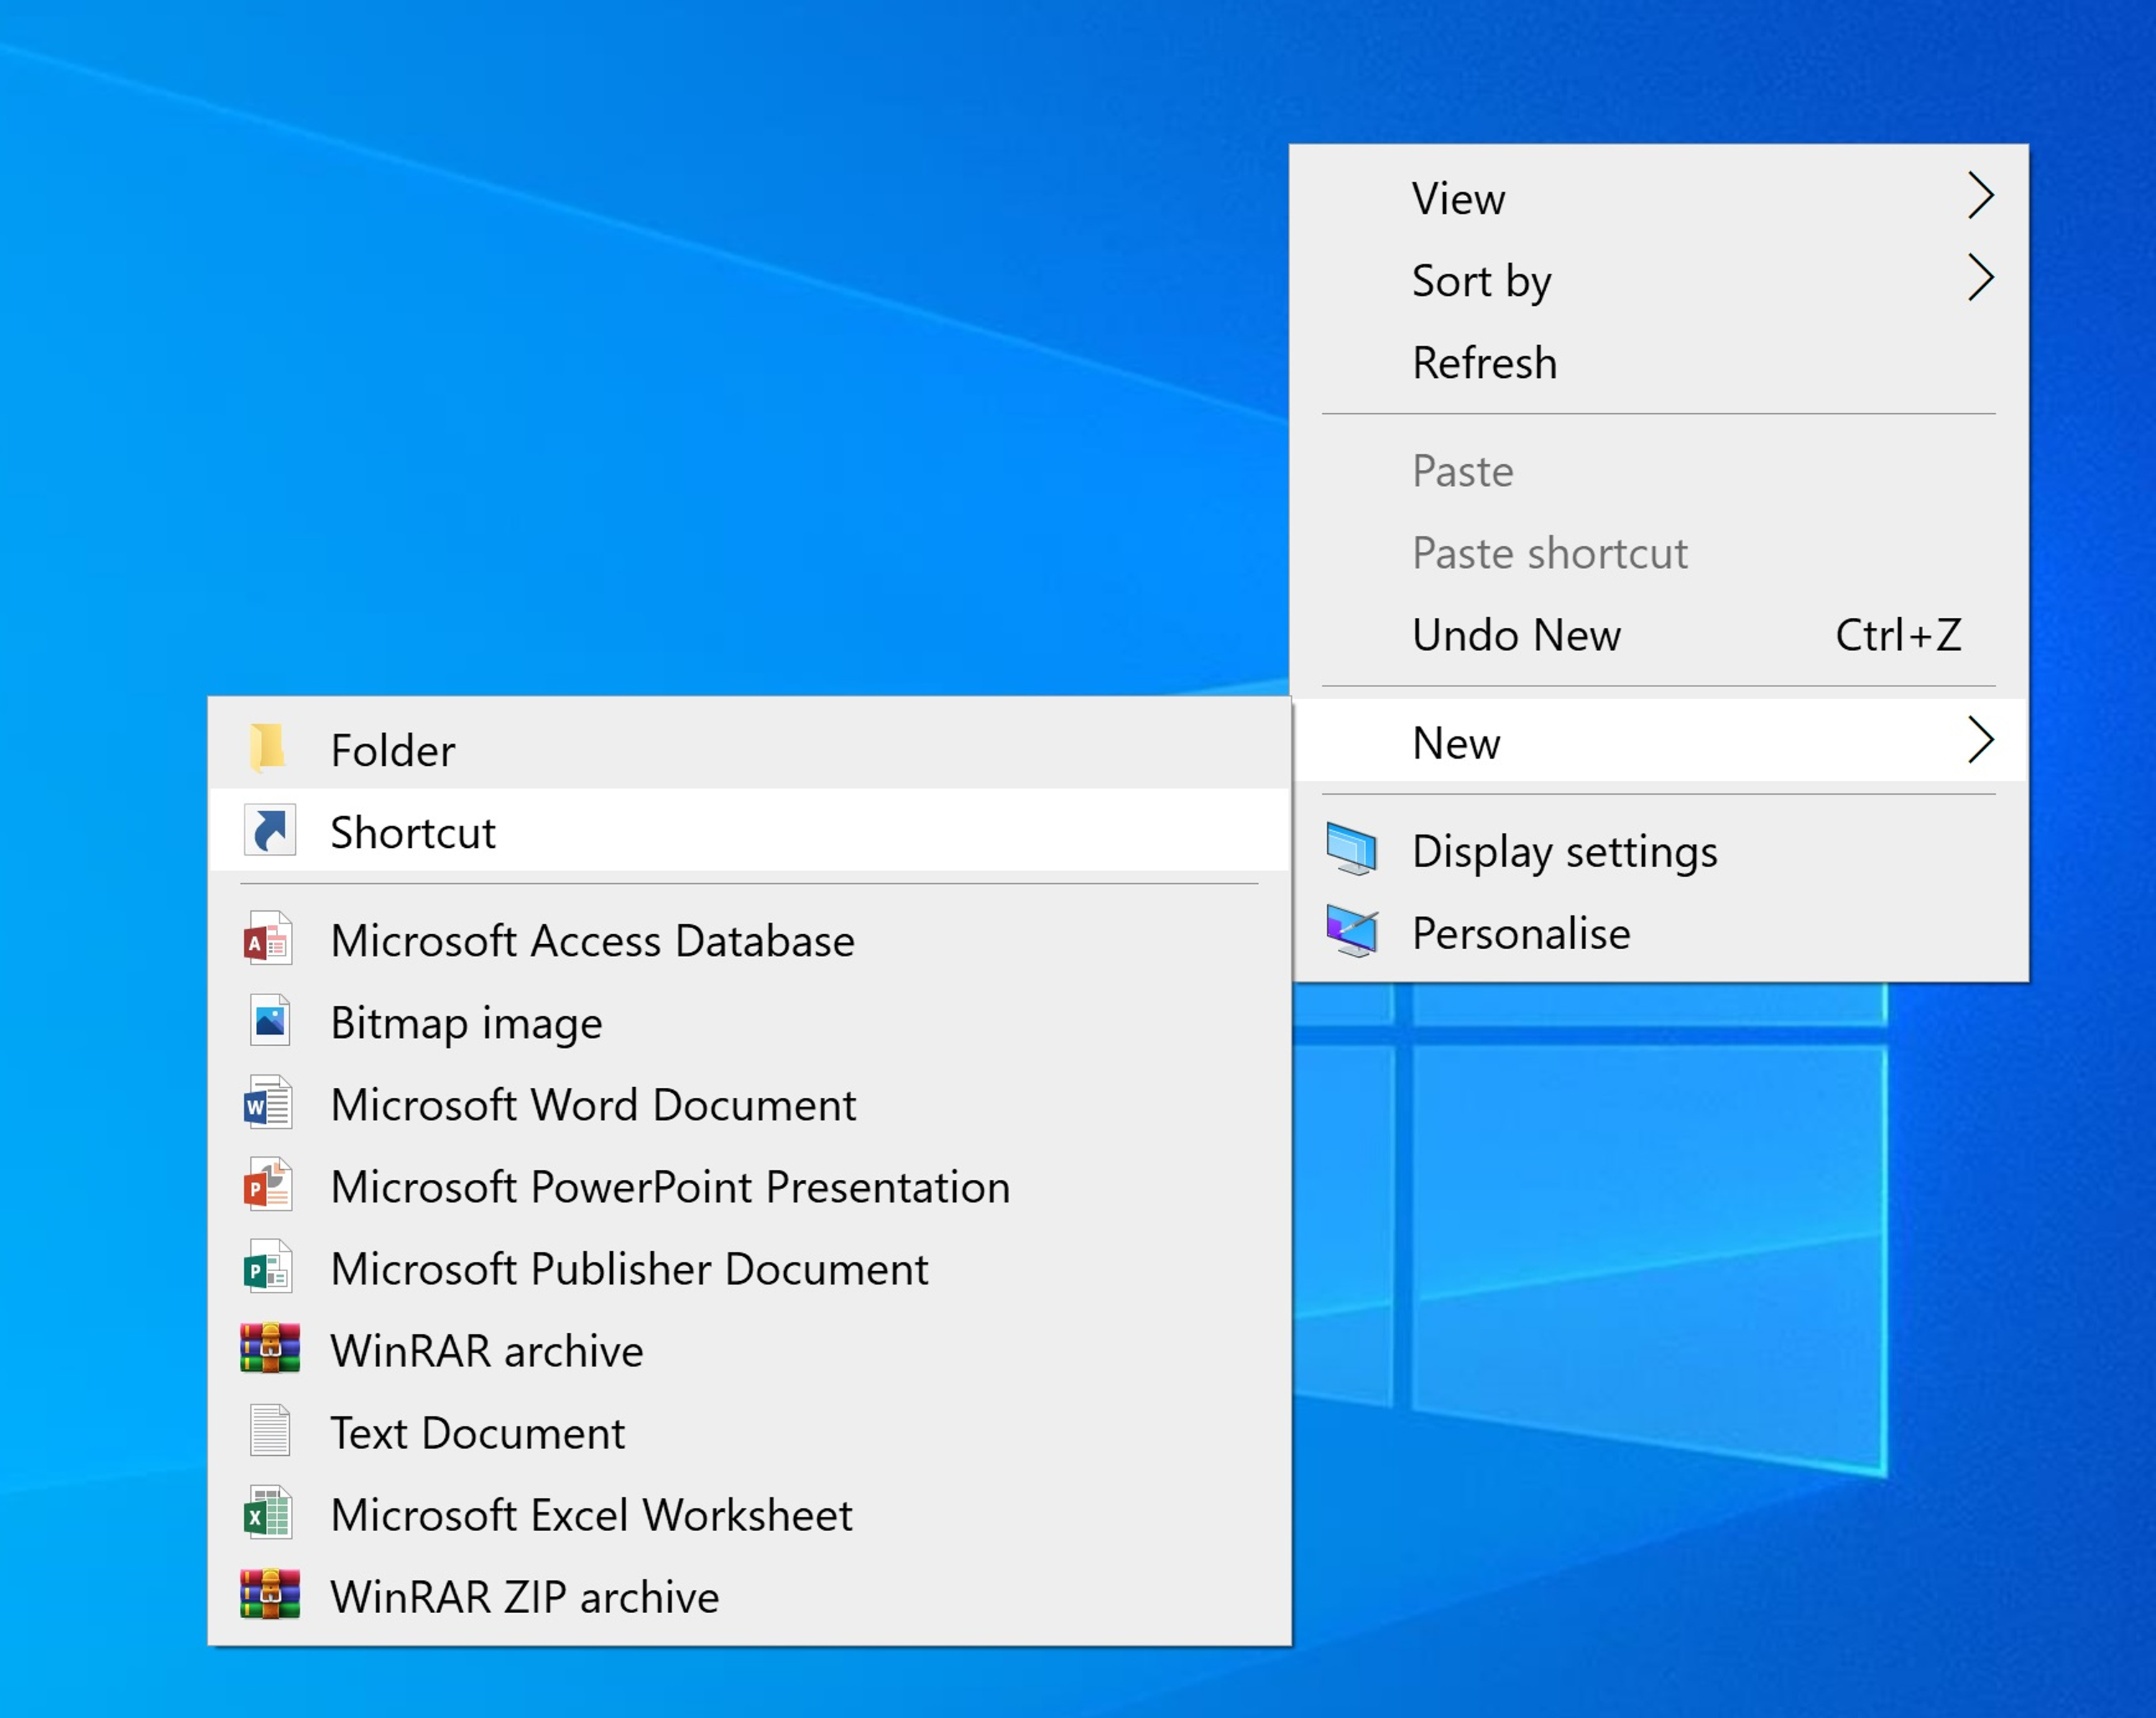Click the WinRAR archive icon
Image resolution: width=2156 pixels, height=1718 pixels.
(270, 1349)
